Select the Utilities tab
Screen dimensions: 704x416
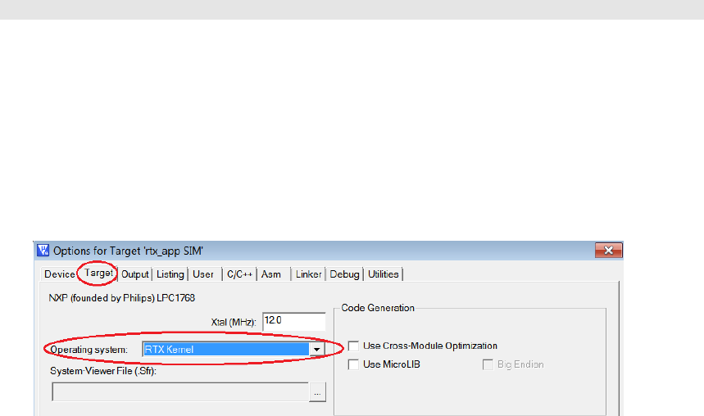[383, 274]
